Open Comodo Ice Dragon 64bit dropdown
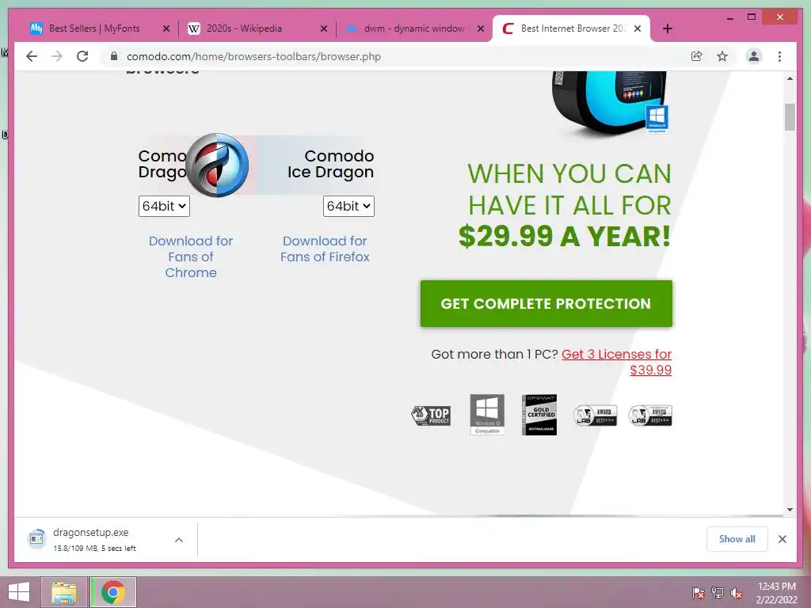This screenshot has height=608, width=811. (348, 206)
